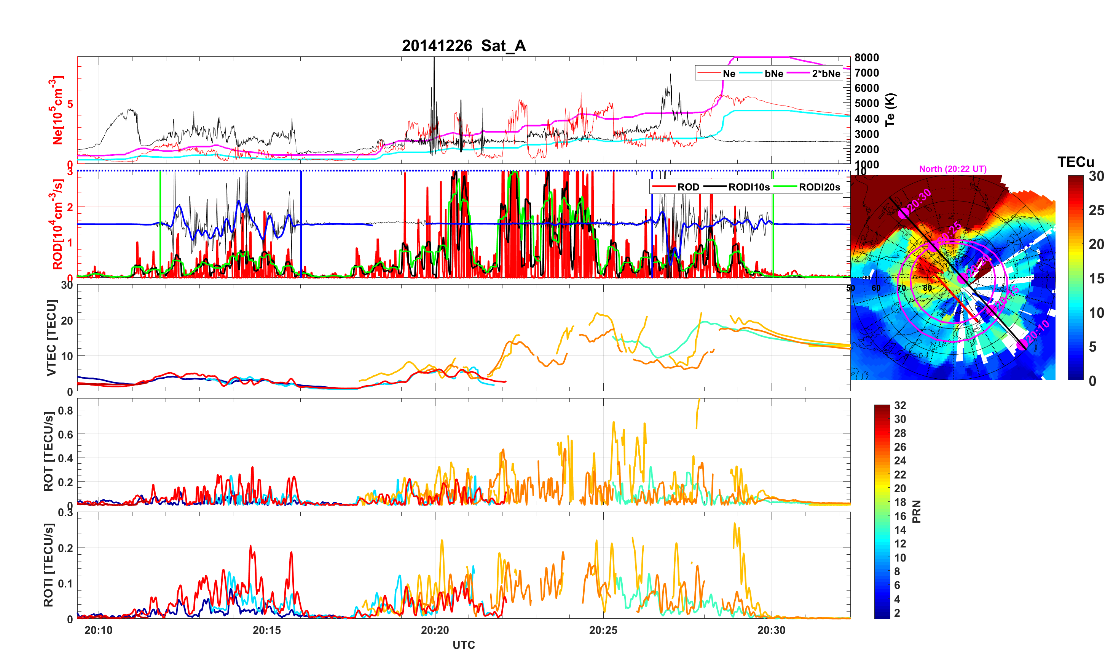Click the 20:10 marker on polar map
Viewport: 1105px width, 669px height.
point(1022,344)
